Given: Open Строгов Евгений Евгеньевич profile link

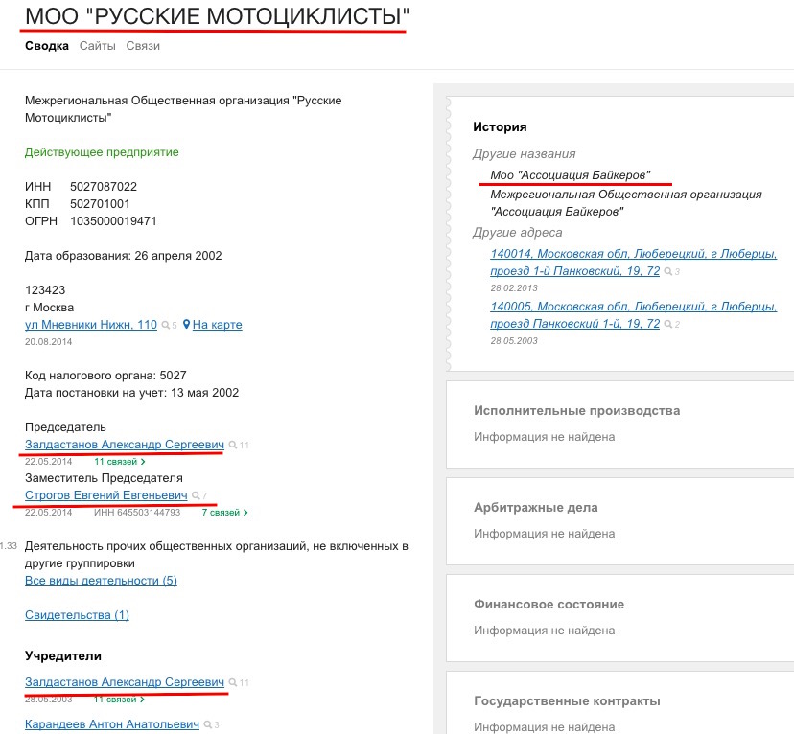Looking at the screenshot, I should (x=105, y=494).
